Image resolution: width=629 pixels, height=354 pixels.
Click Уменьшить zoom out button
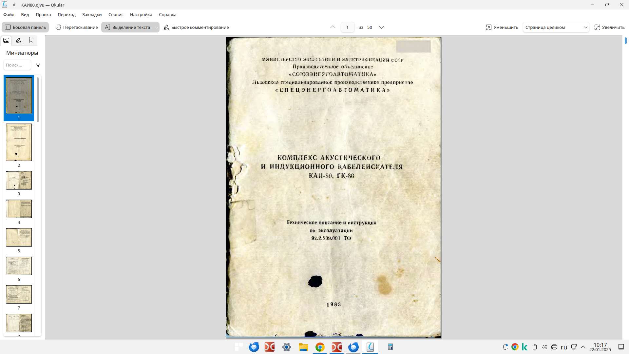coord(502,27)
